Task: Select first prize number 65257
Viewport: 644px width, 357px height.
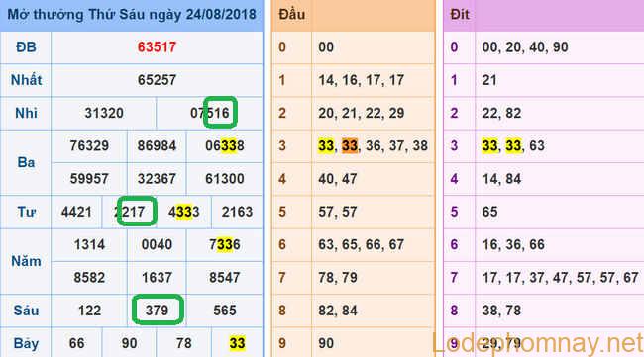Action: click(x=157, y=80)
